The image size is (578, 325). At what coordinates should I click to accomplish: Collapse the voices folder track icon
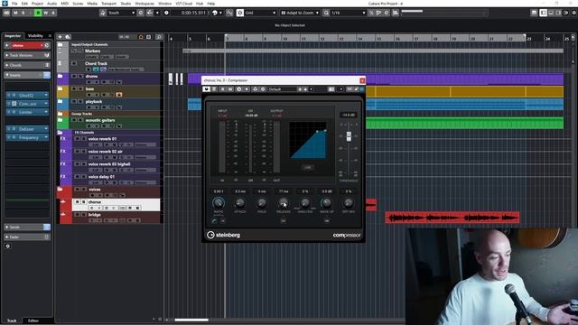60,190
